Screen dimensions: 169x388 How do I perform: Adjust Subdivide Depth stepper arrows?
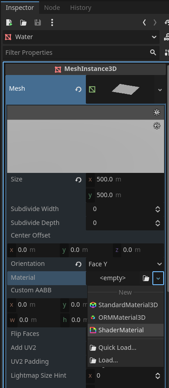[x=158, y=223]
